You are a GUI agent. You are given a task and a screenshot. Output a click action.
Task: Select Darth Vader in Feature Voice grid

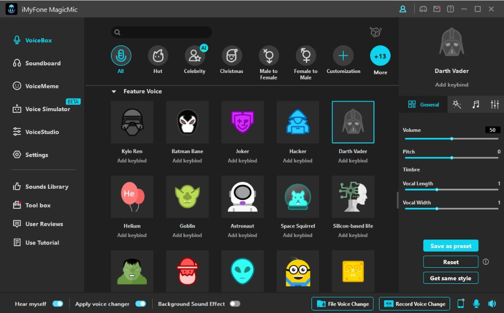click(x=353, y=122)
